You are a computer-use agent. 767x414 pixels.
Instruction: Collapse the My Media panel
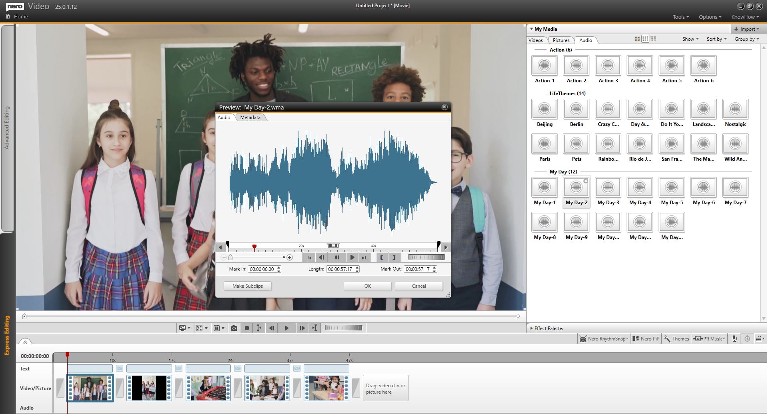(531, 29)
